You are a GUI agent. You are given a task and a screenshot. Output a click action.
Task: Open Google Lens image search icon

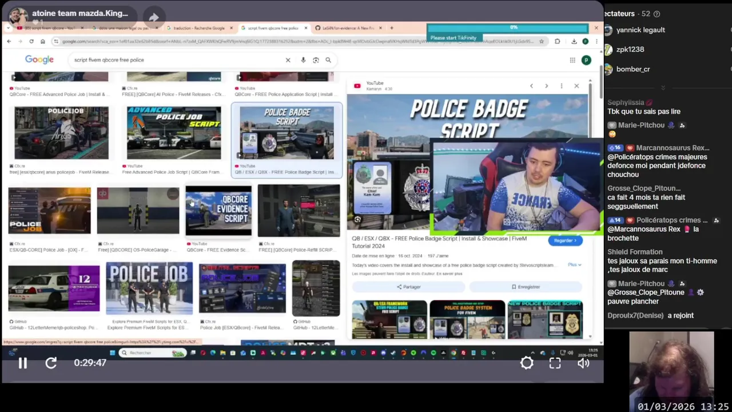click(316, 60)
